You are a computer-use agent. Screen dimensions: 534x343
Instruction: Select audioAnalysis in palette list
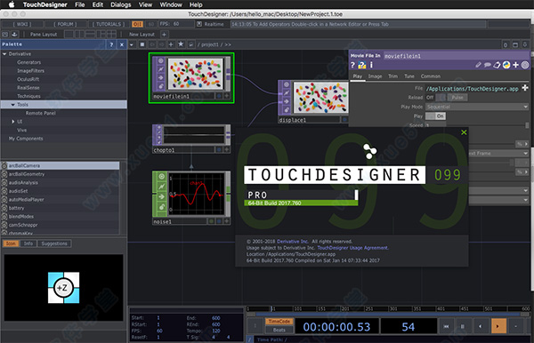click(x=63, y=182)
